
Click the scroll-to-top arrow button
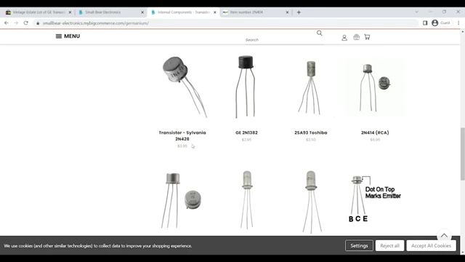pos(444,235)
